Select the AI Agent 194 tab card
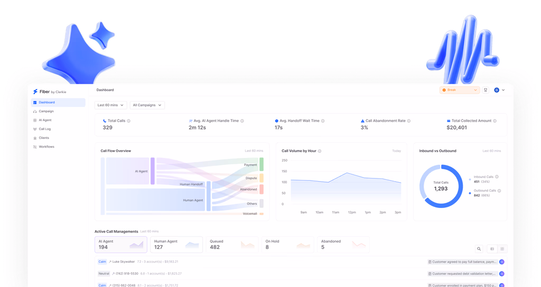Viewport: 541px width, 287px height. pos(121,244)
